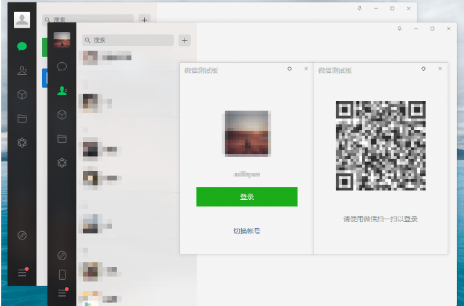Maximize the back WeChat window
464x306 pixels.
pyautogui.click(x=392, y=8)
